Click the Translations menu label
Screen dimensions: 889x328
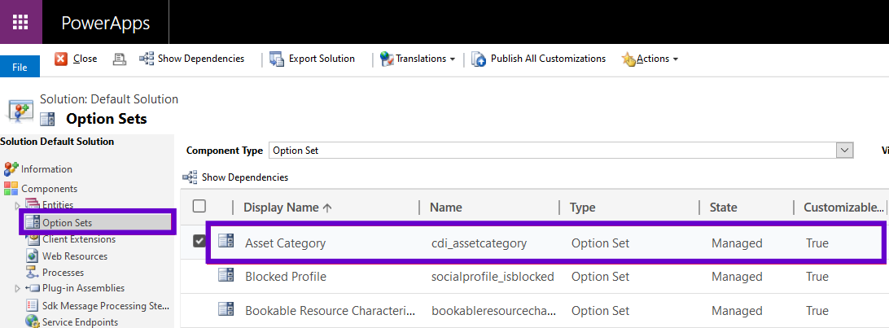(x=421, y=59)
